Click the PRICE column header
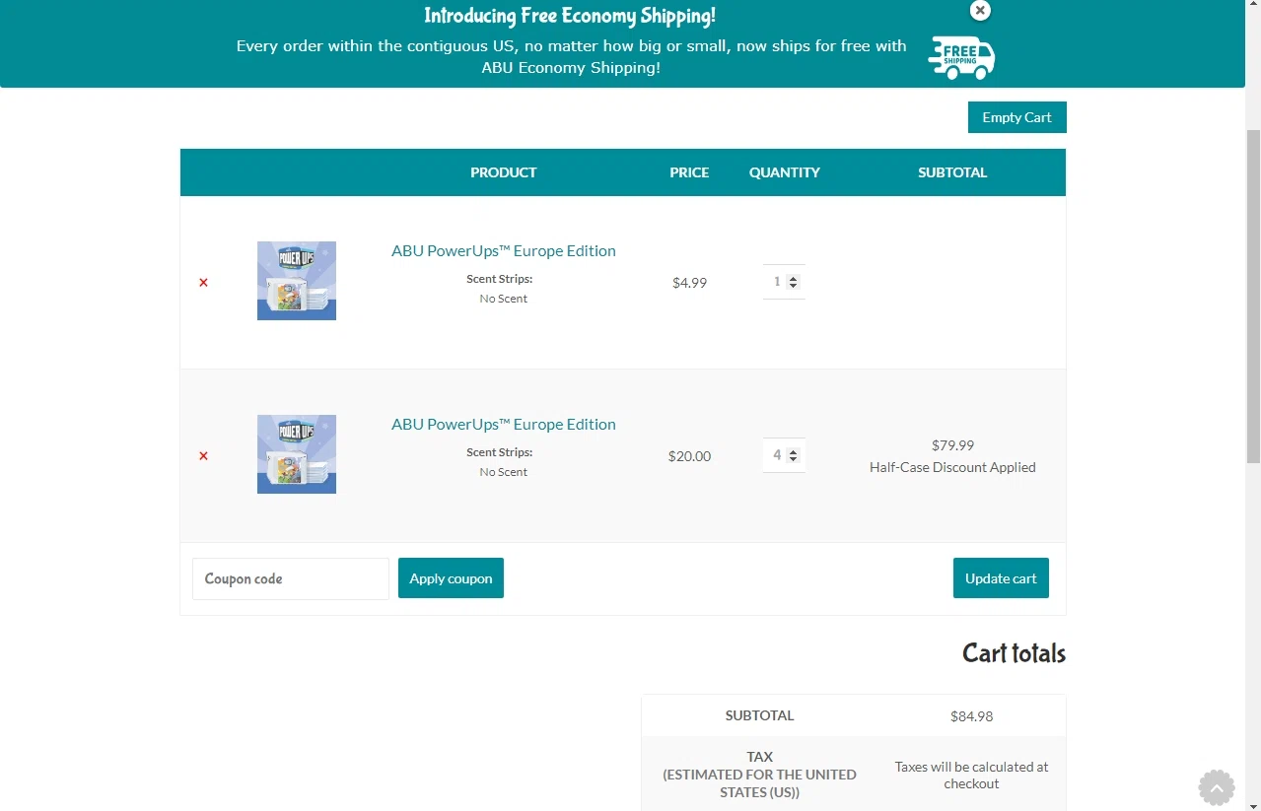1261x811 pixels. coord(689,172)
